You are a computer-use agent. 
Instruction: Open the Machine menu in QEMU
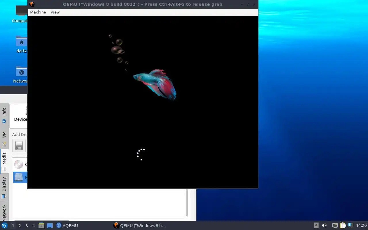pos(38,12)
